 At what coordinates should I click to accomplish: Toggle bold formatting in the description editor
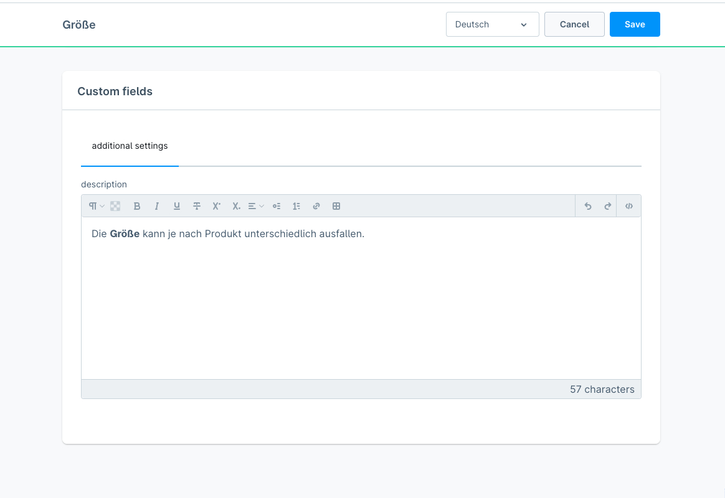point(137,206)
